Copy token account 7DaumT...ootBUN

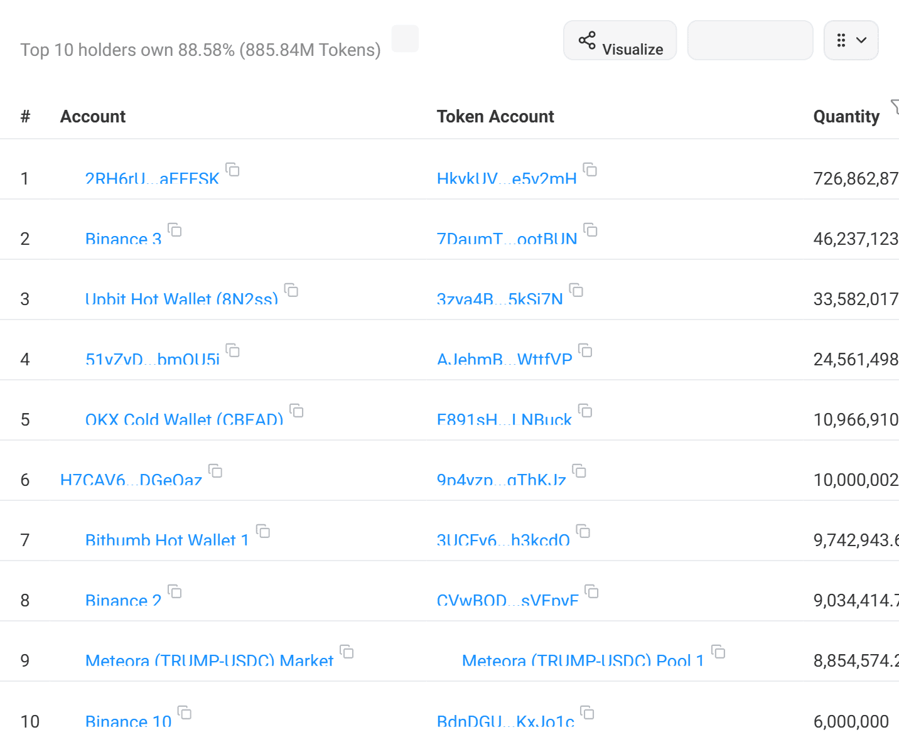[x=591, y=230]
